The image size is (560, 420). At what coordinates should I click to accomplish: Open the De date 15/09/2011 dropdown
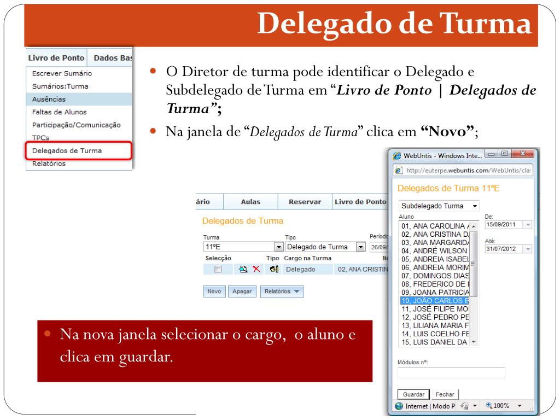[x=528, y=225]
